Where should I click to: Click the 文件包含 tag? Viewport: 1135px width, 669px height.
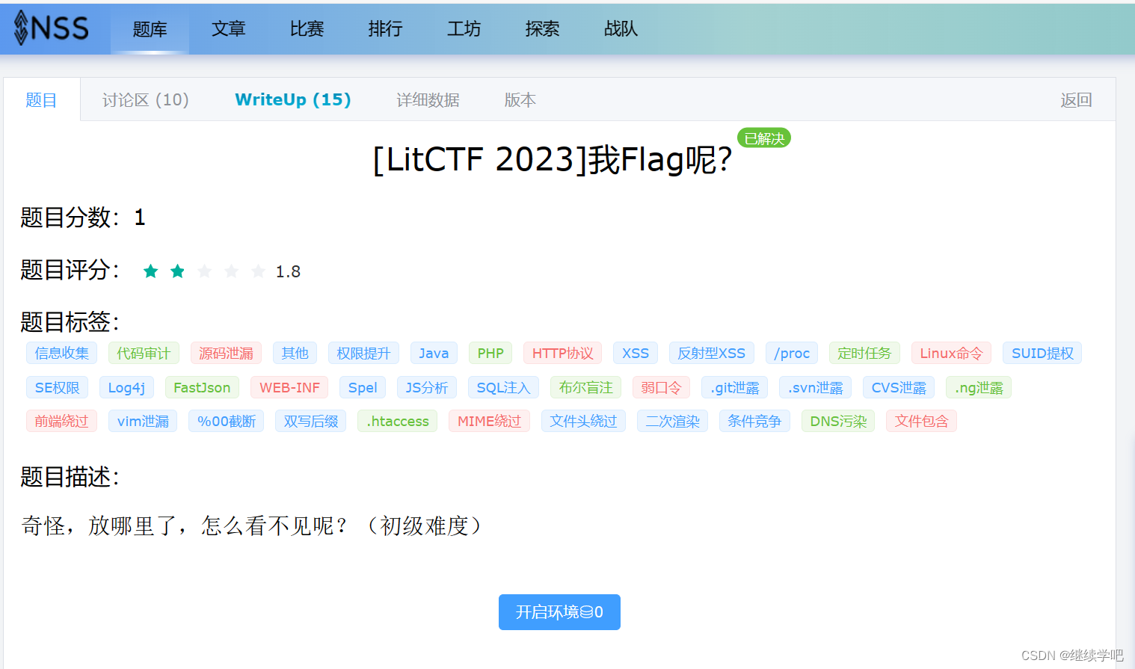921,421
